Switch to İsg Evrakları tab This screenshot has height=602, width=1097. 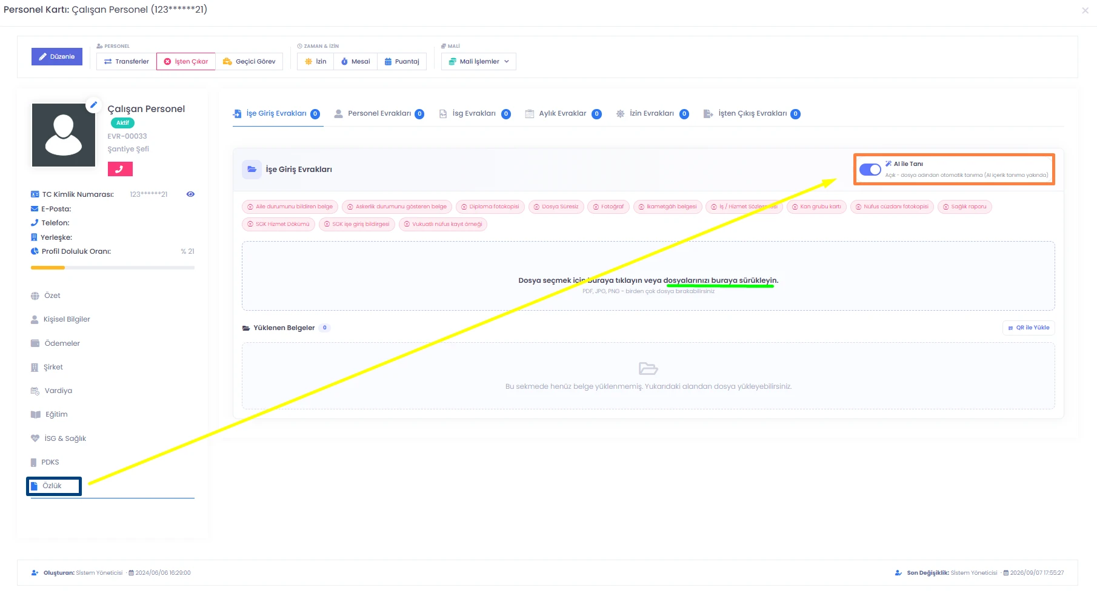pos(475,113)
